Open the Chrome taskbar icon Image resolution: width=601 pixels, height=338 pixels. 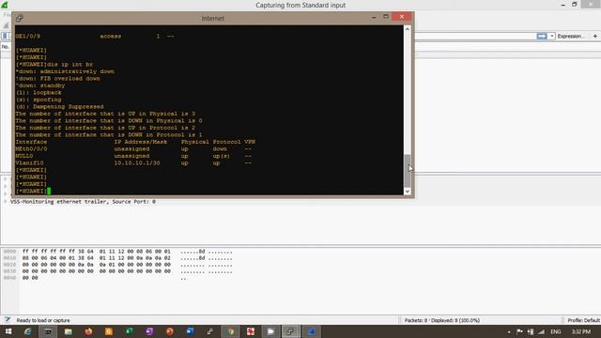coord(230,331)
